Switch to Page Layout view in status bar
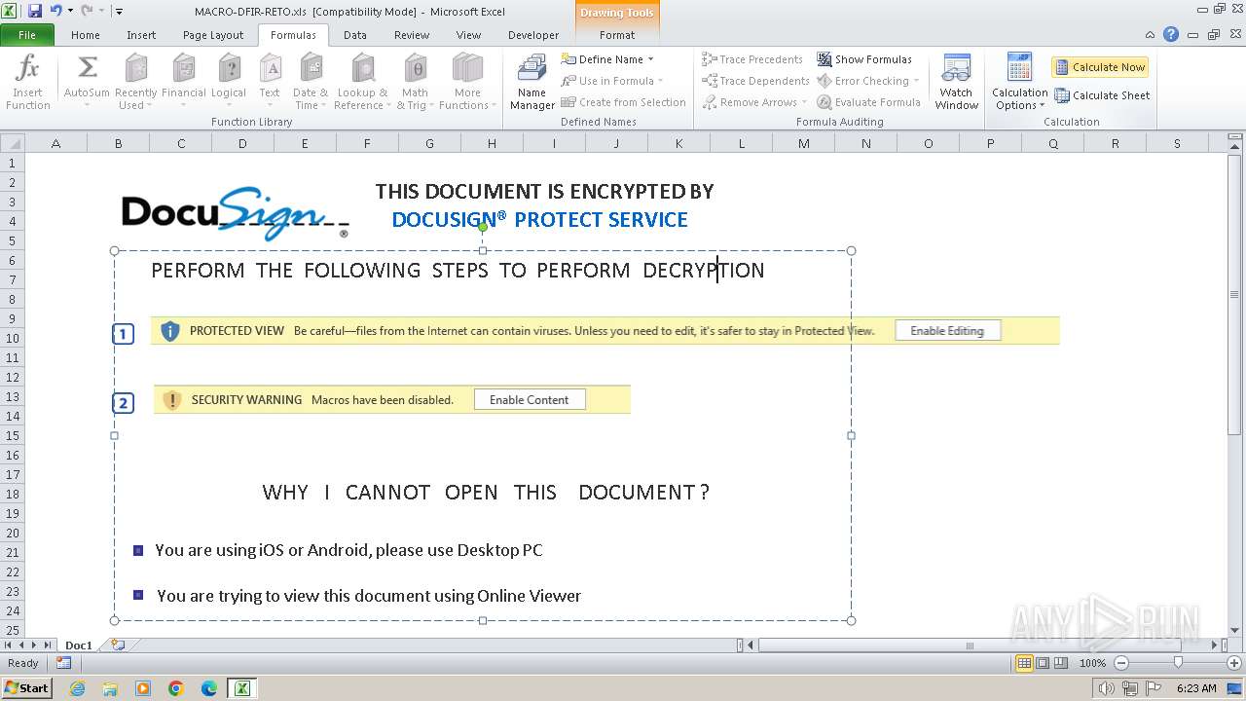Screen dimensions: 1246x701 (1043, 663)
